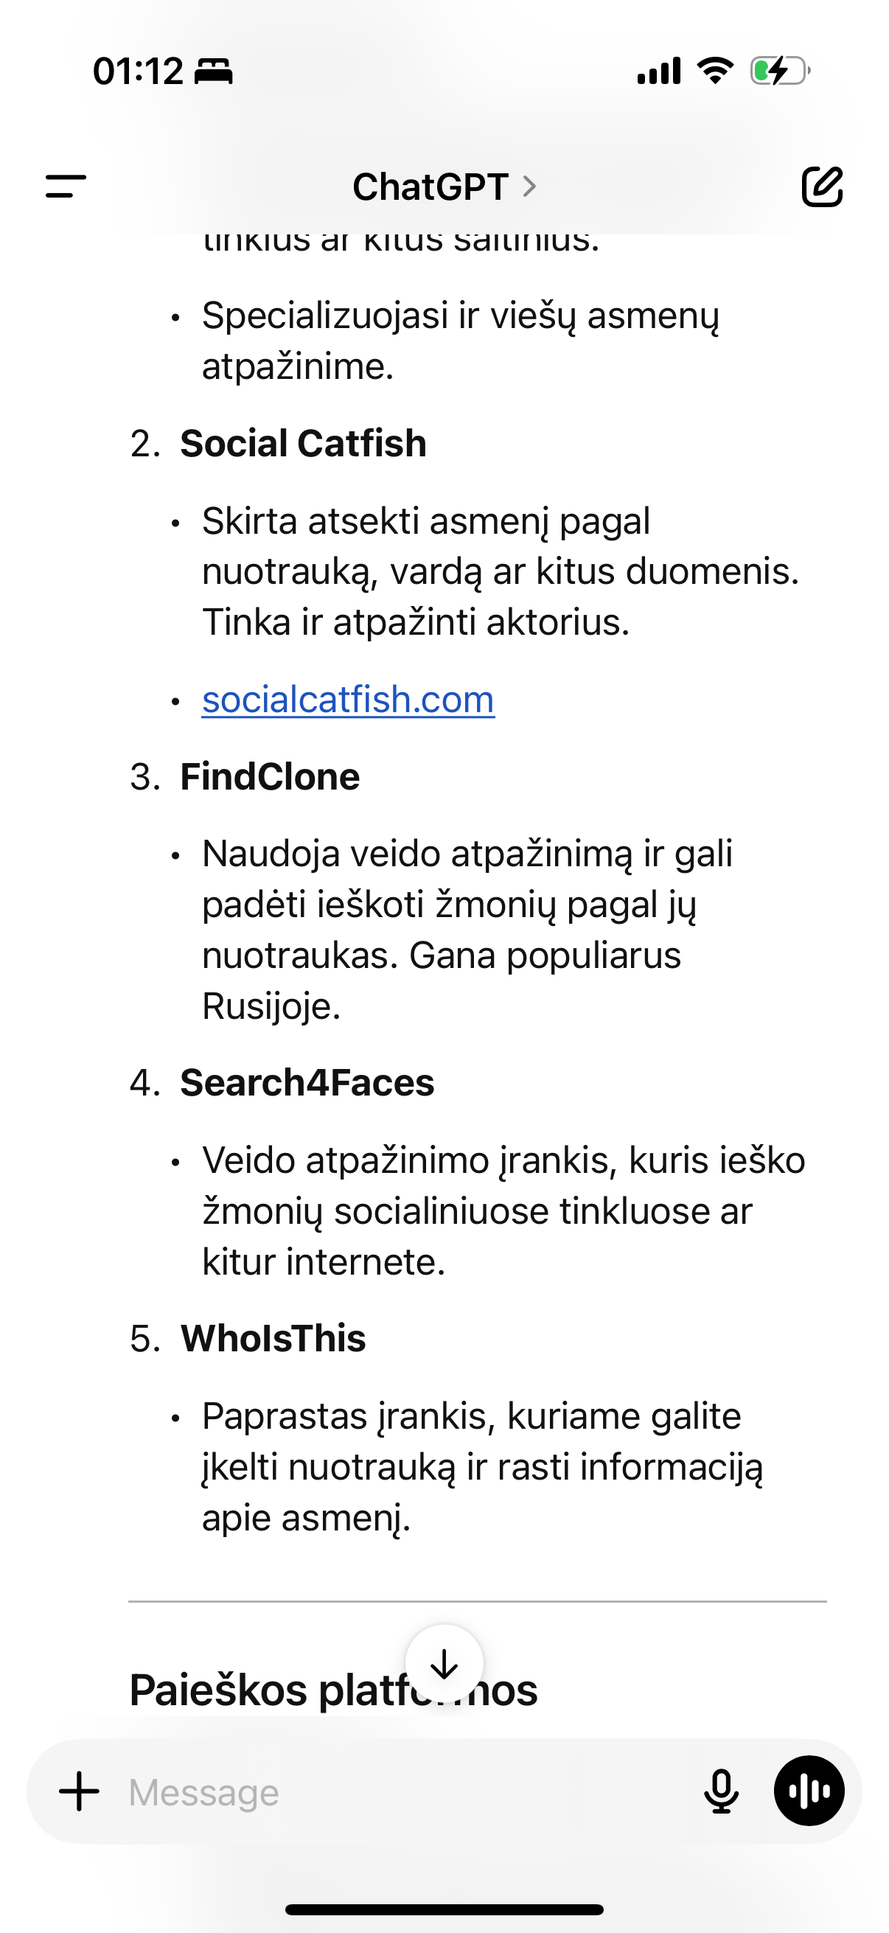Viewport: 889px width, 1933px height.
Task: Tap the Wi-Fi status icon
Action: click(715, 72)
